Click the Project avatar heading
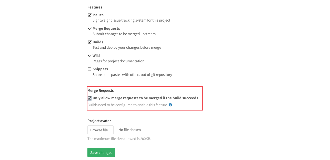The height and width of the screenshot is (160, 330). [99, 121]
